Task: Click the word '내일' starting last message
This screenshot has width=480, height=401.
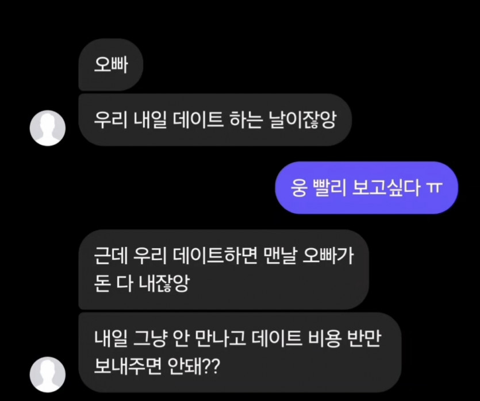Action: click(110, 338)
